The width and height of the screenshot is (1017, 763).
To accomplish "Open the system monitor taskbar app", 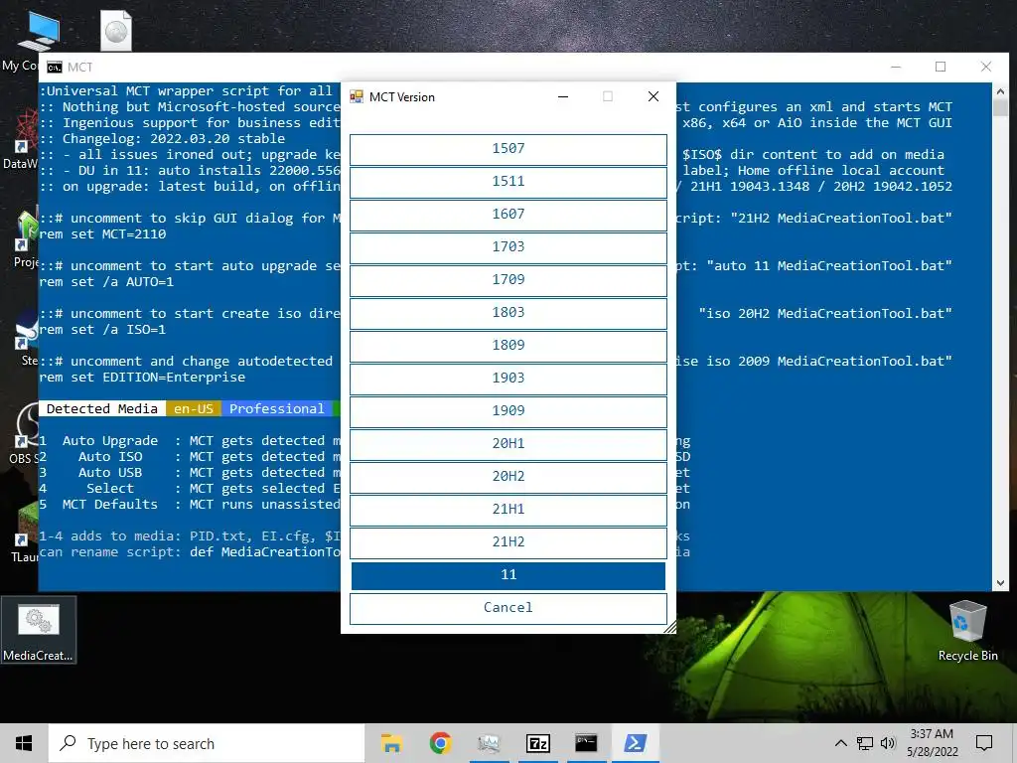I will point(489,743).
